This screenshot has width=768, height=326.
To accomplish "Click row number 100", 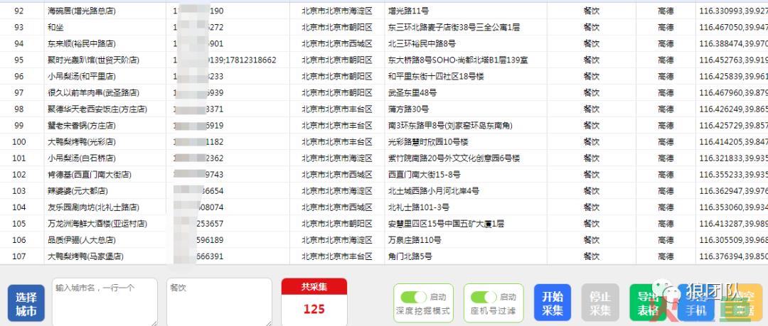I will 18,142.
